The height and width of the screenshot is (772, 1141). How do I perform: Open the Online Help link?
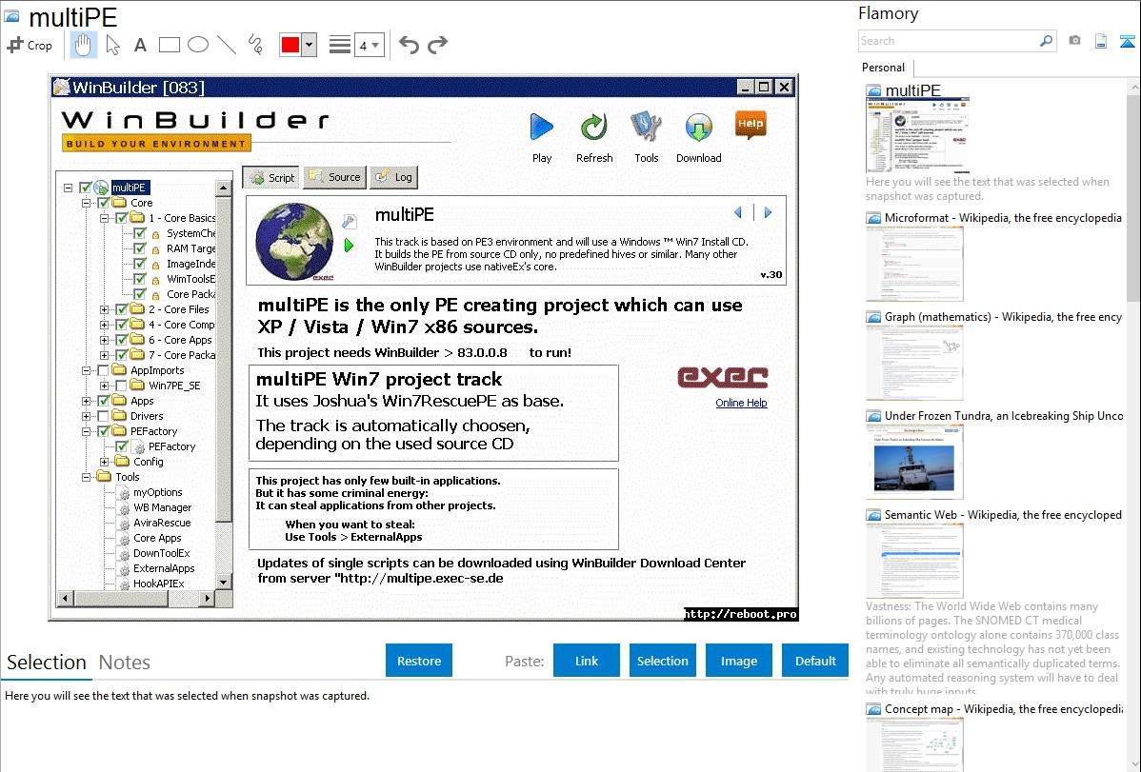[742, 403]
